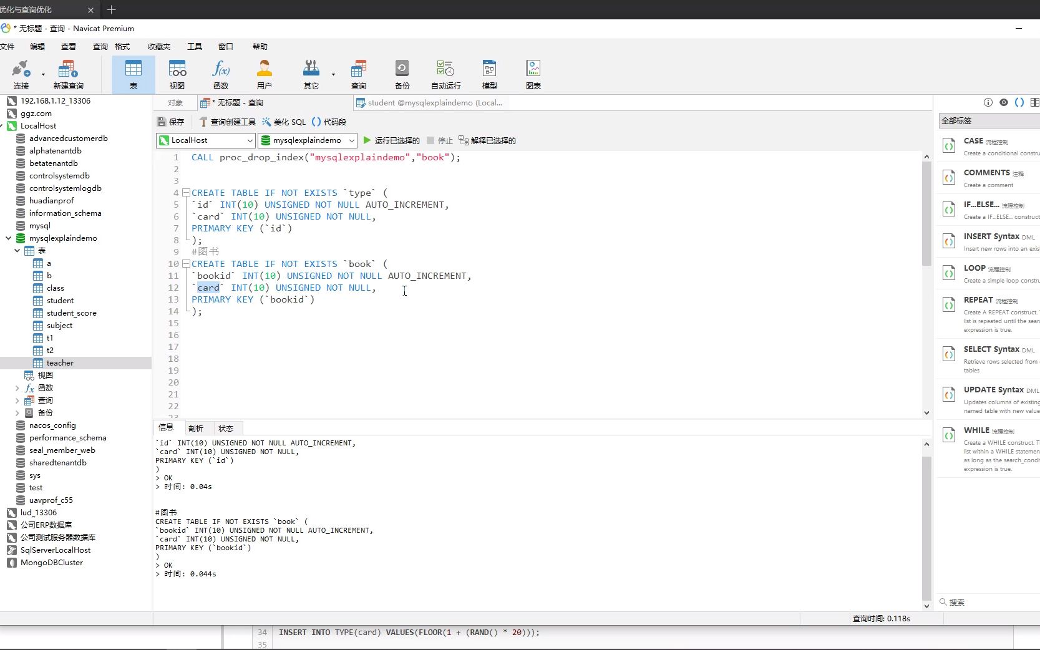Viewport: 1040px width, 650px height.
Task: Click the panel layout icon at top right
Action: [1034, 102]
